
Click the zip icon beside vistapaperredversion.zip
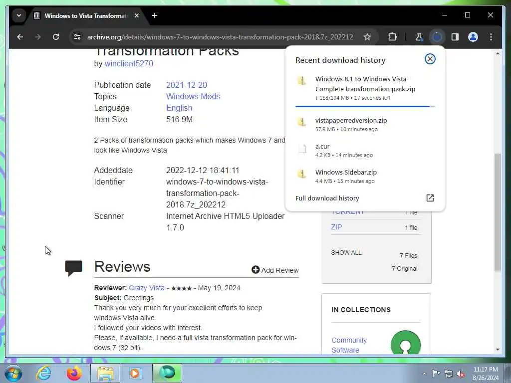pyautogui.click(x=302, y=122)
